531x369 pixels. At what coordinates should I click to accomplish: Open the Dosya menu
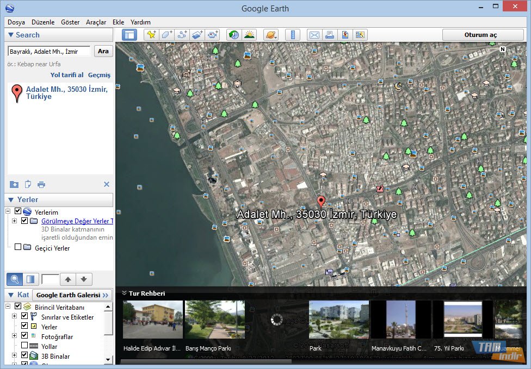(x=16, y=22)
